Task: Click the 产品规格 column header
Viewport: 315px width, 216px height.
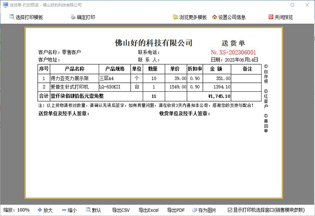Action: [x=115, y=69]
